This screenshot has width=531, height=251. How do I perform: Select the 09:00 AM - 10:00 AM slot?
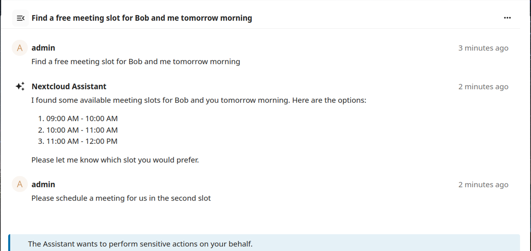[x=82, y=119]
